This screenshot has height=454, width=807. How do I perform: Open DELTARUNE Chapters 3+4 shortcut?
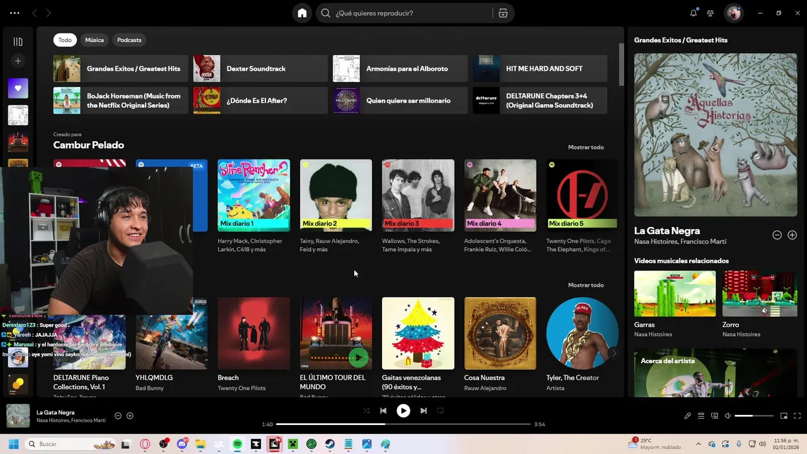click(540, 100)
